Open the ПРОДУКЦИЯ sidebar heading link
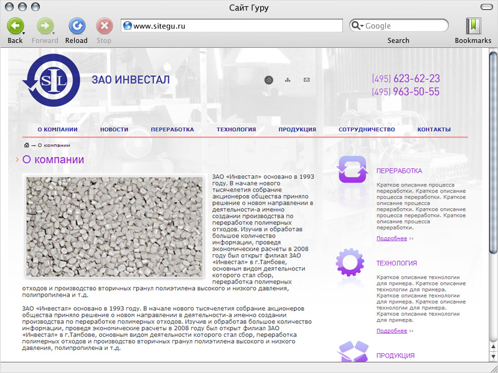This screenshot has width=498, height=373. [395, 356]
